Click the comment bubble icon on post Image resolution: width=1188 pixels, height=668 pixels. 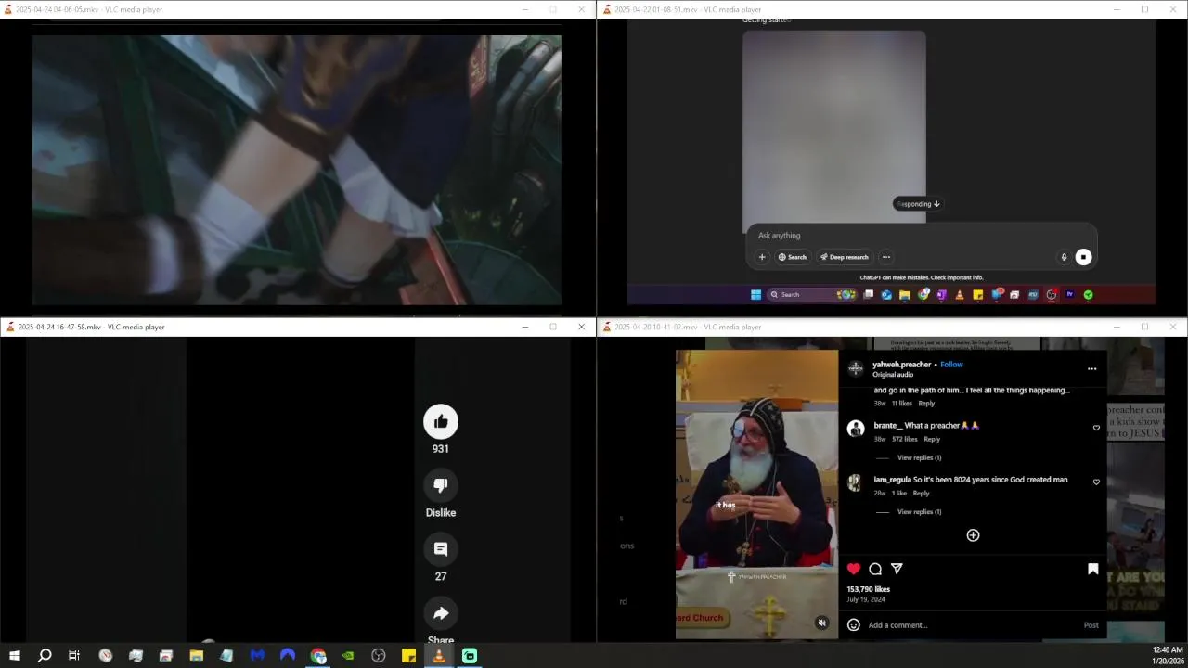(875, 569)
